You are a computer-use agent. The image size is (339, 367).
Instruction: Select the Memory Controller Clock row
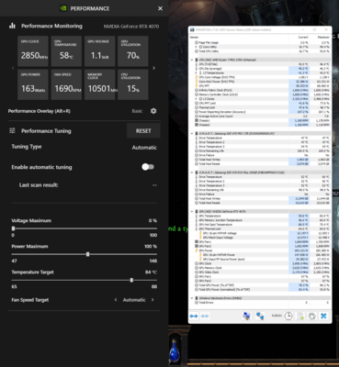click(x=260, y=95)
